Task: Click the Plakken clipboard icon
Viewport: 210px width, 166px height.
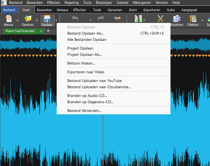Action: tap(193, 19)
